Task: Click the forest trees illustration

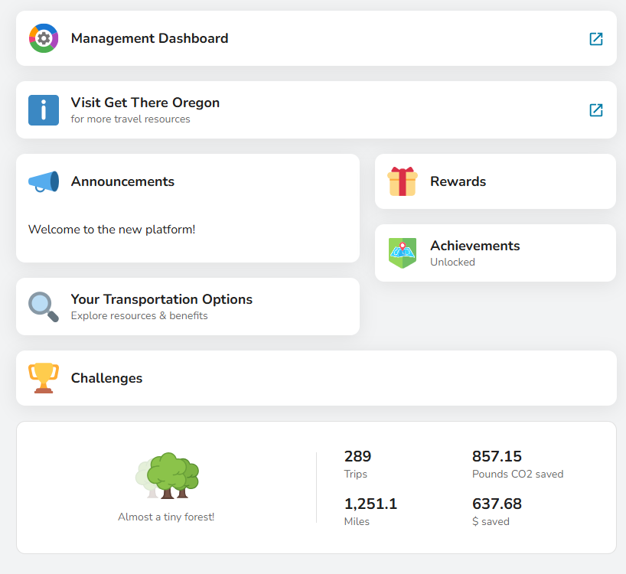Action: pos(168,476)
